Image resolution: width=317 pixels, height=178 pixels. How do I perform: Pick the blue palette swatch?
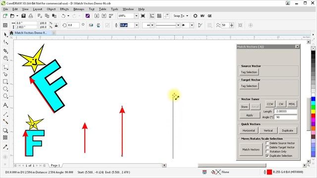313,99
